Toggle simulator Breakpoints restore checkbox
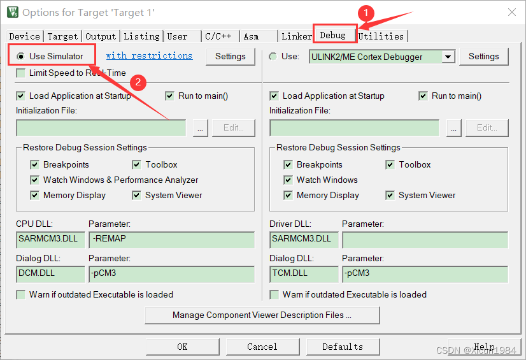The height and width of the screenshot is (360, 526). tap(34, 165)
